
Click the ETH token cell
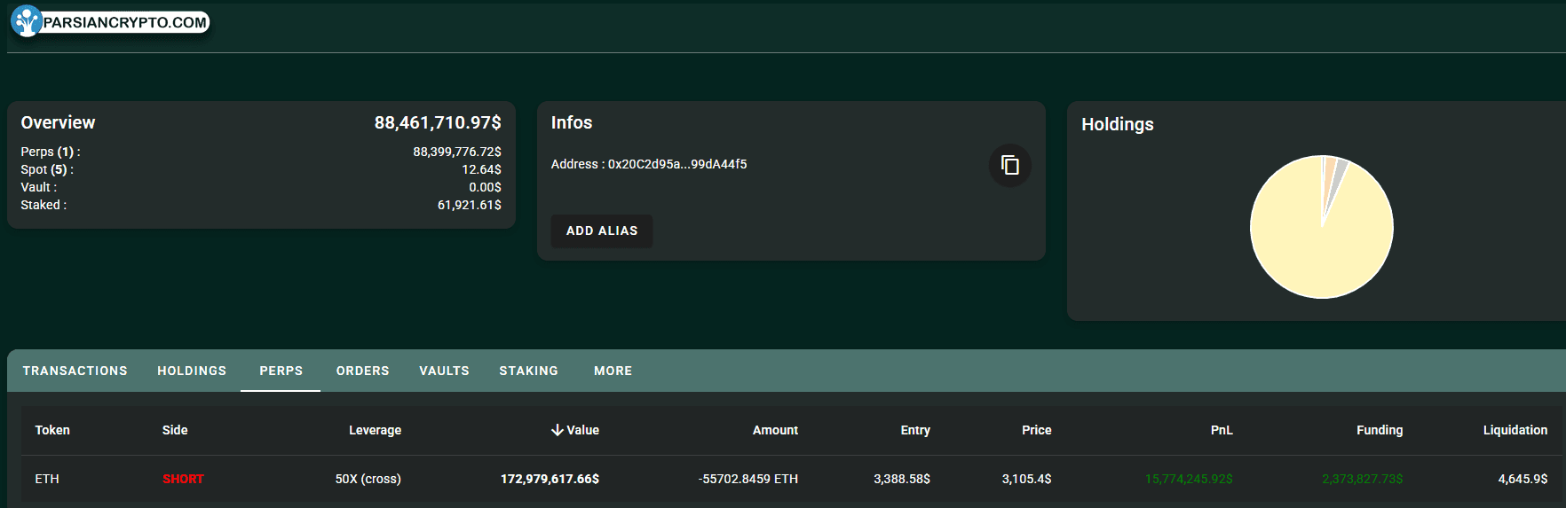point(47,479)
